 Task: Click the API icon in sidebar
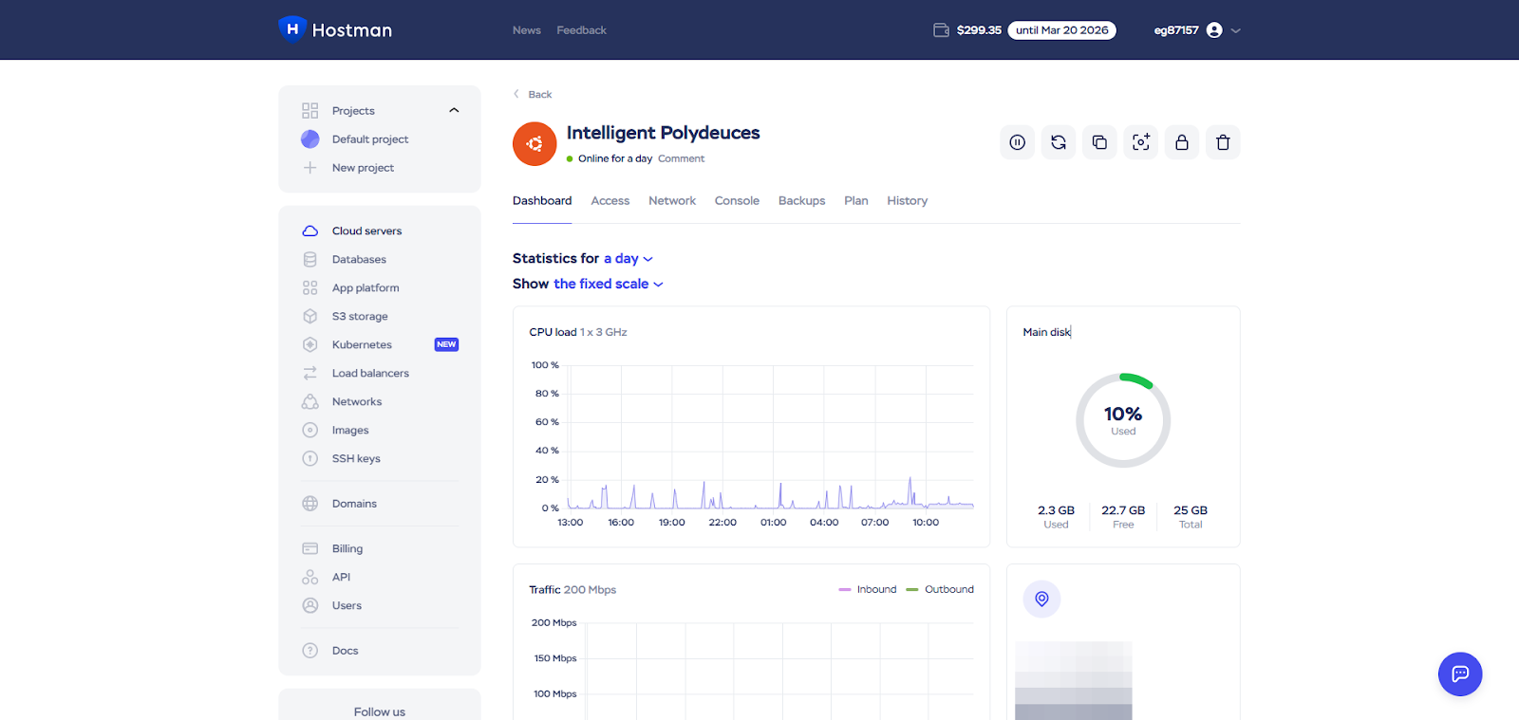coord(309,578)
